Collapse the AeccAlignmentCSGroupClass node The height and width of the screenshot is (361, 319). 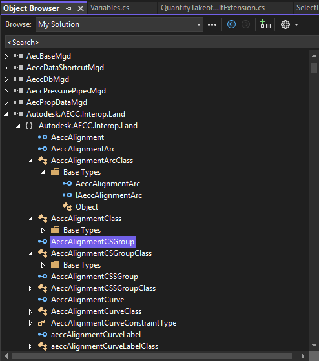click(x=30, y=253)
